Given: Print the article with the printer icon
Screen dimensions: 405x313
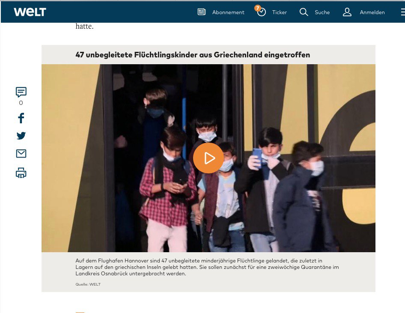Looking at the screenshot, I should 21,173.
